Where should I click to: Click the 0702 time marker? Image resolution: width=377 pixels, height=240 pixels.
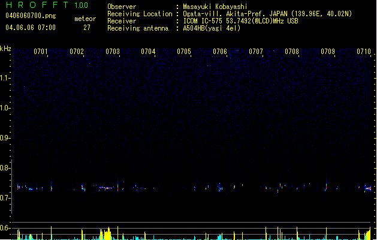click(77, 52)
